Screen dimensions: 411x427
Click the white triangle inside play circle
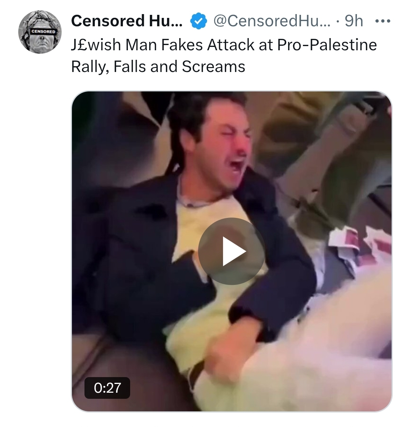tap(233, 251)
